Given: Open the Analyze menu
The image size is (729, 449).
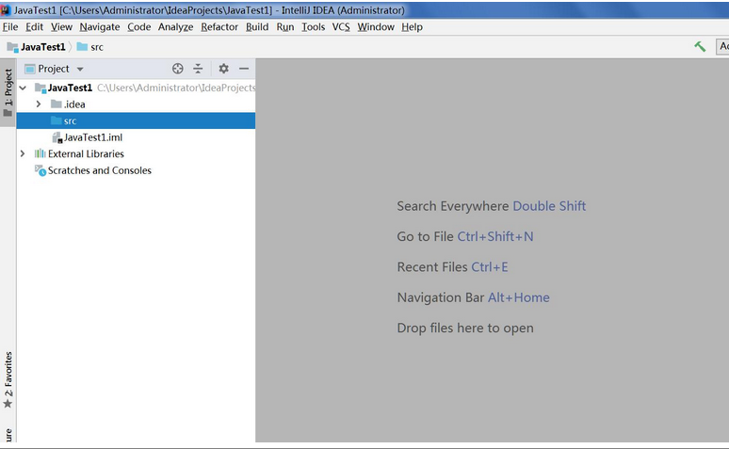Looking at the screenshot, I should pos(176,27).
